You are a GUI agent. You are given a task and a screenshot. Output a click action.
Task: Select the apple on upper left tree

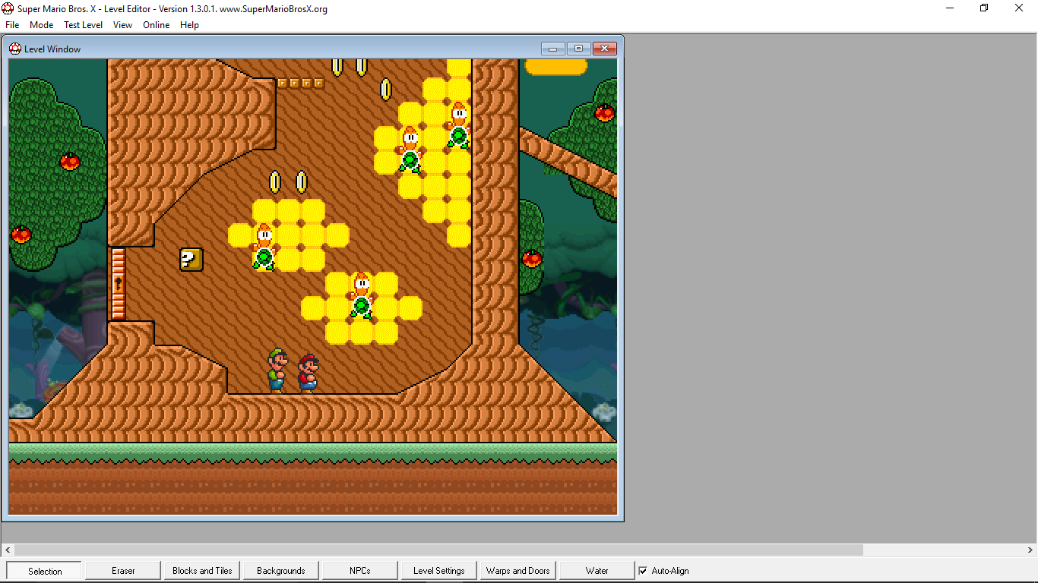tap(70, 161)
